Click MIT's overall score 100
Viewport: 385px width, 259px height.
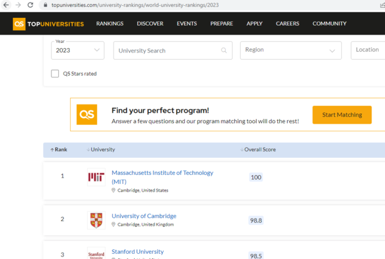click(256, 177)
